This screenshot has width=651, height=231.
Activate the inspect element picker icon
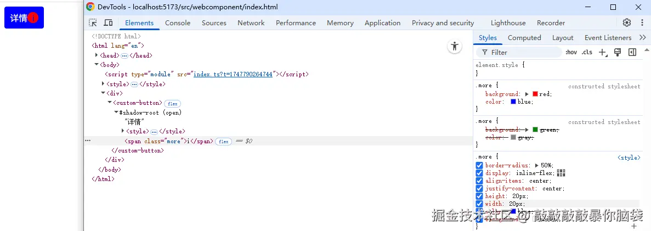click(93, 23)
